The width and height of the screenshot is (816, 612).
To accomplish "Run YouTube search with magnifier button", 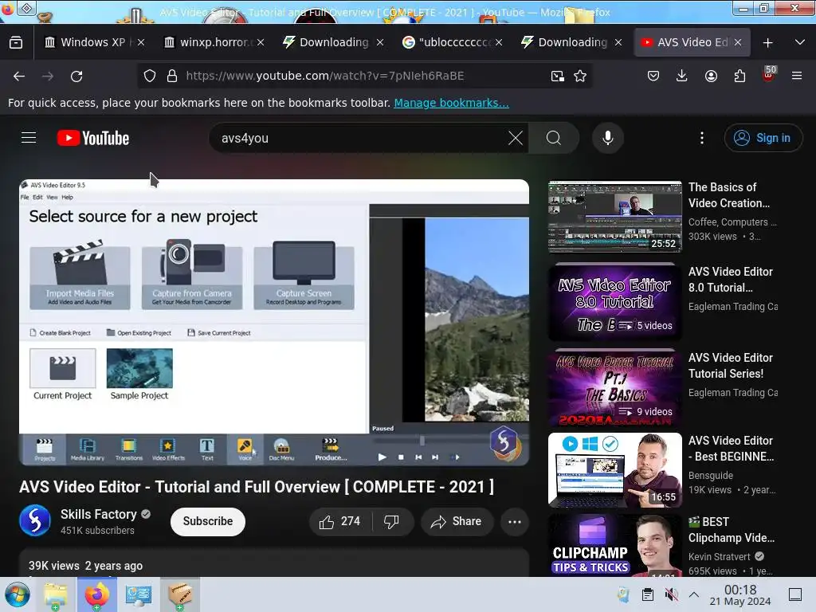I will (554, 139).
